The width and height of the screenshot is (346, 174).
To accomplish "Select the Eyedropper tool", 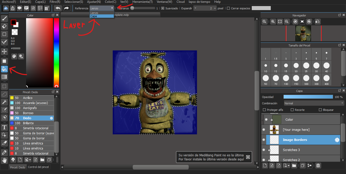I will pyautogui.click(x=4, y=152).
